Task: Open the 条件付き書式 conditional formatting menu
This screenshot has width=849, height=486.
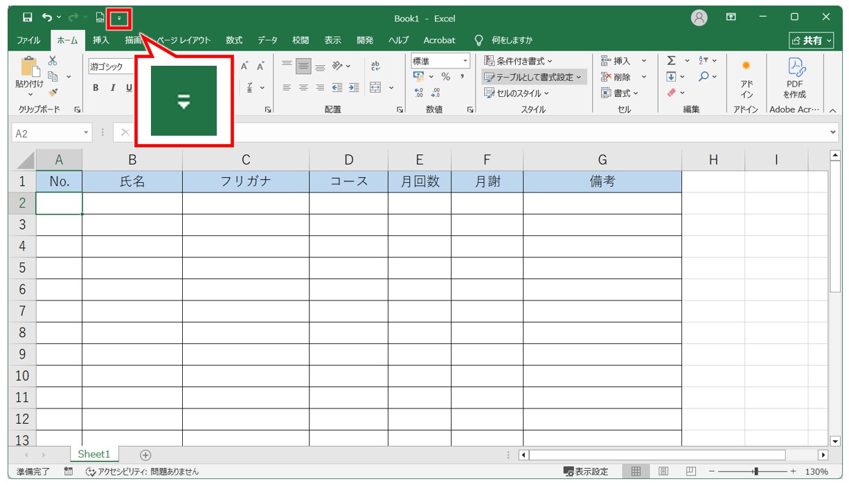Action: coord(519,61)
